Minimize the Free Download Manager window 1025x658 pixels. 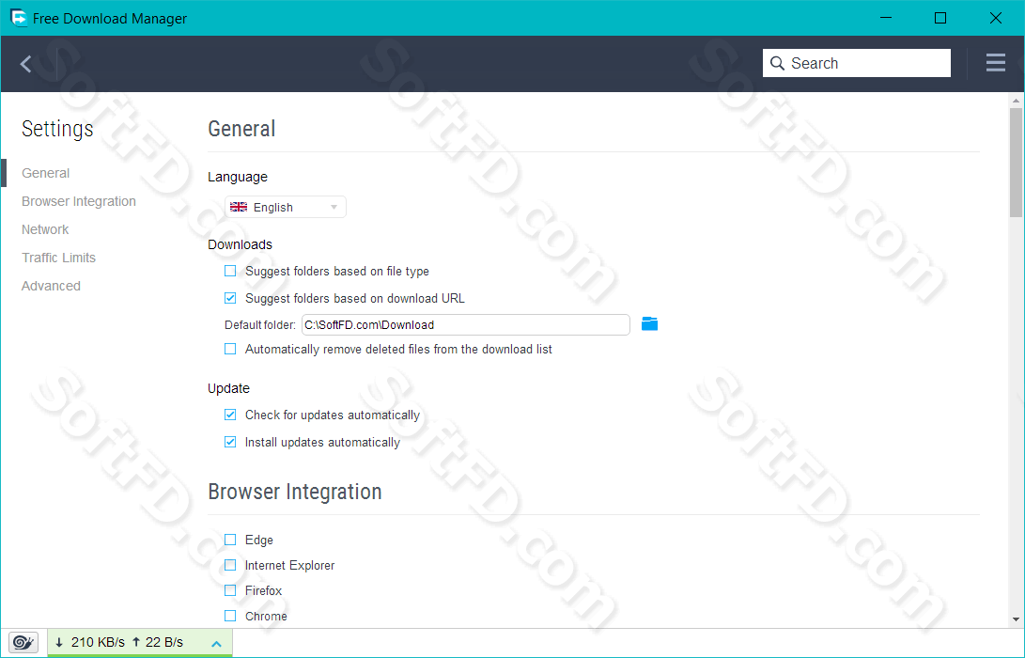886,18
